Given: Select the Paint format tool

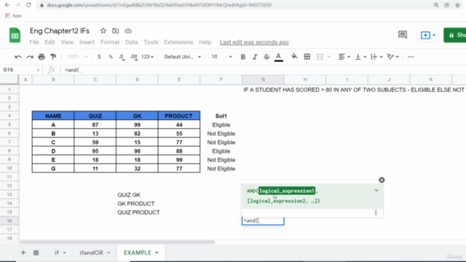Looking at the screenshot, I should tap(53, 57).
